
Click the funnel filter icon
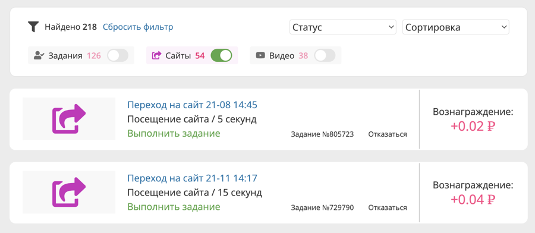point(33,27)
